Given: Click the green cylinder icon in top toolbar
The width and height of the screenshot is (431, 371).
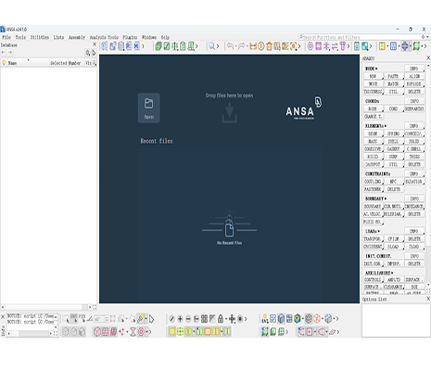Looking at the screenshot, I should tap(183, 46).
